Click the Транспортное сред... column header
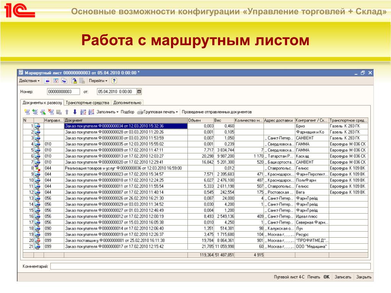This screenshot has height=293, width=391. point(348,120)
